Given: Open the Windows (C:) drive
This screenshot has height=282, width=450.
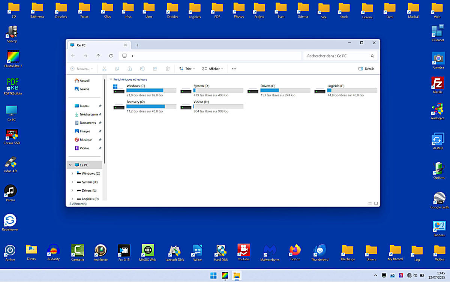Looking at the screenshot, I should [x=145, y=90].
